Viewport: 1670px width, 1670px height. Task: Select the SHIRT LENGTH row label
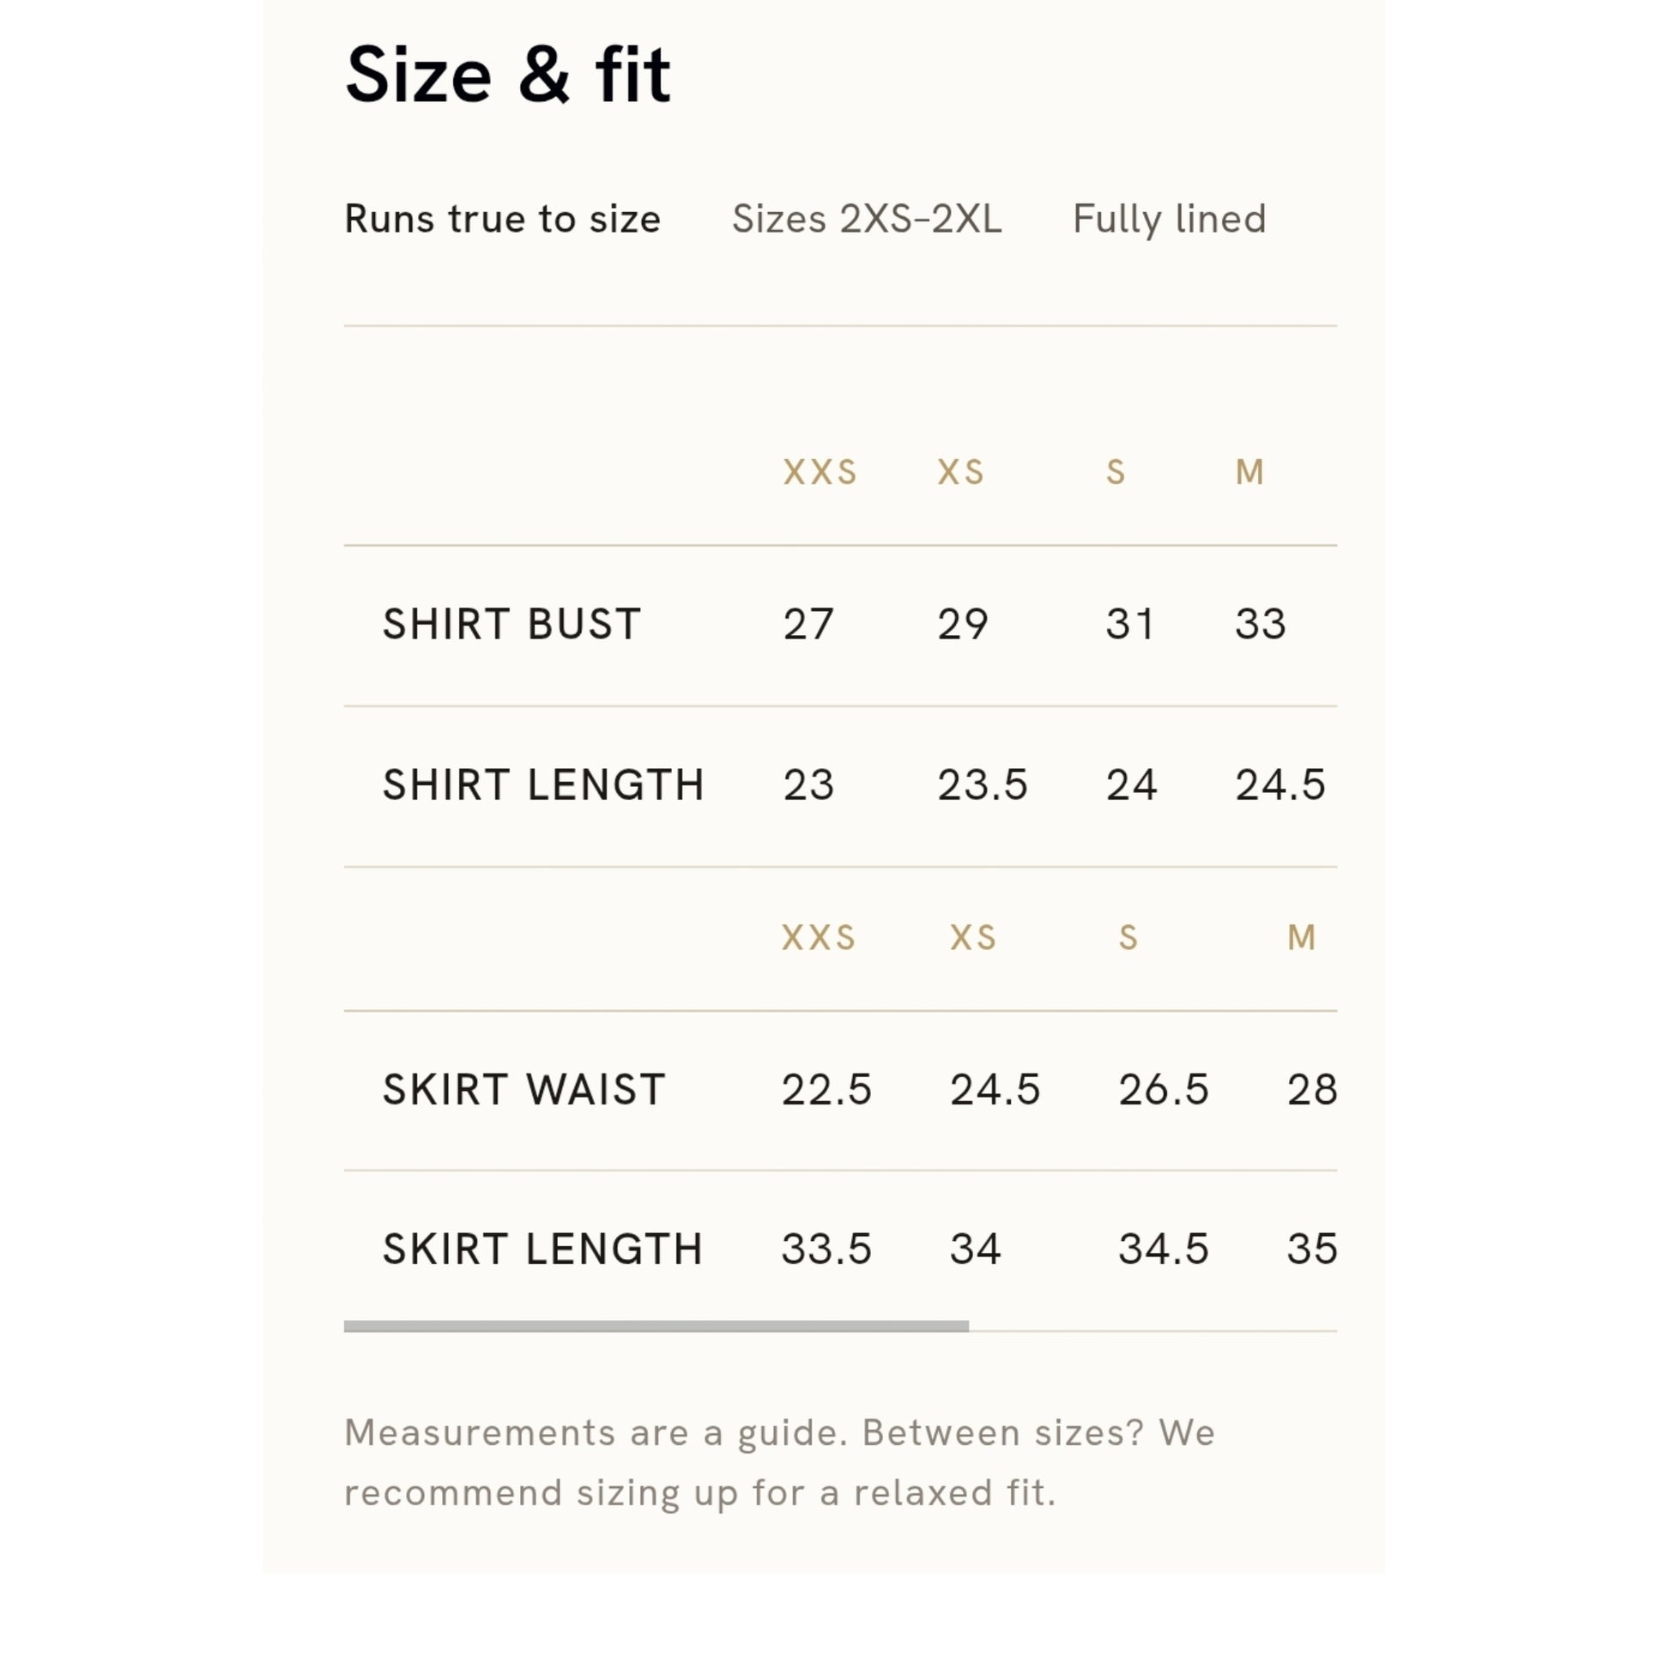[x=543, y=785]
